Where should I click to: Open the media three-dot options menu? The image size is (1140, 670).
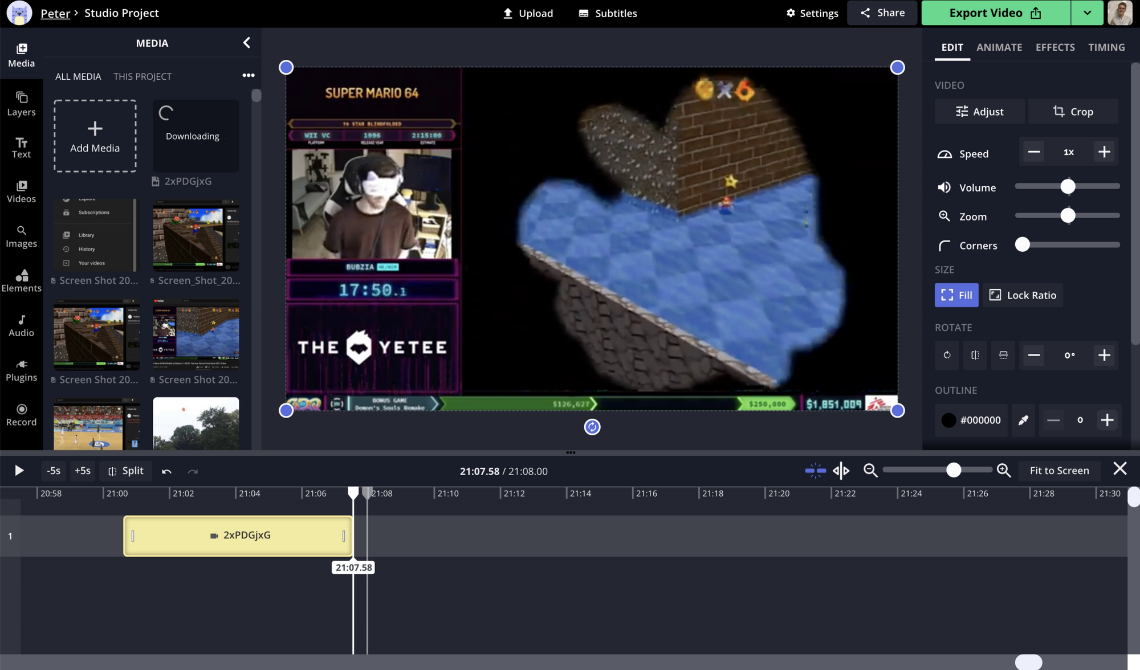(x=248, y=75)
